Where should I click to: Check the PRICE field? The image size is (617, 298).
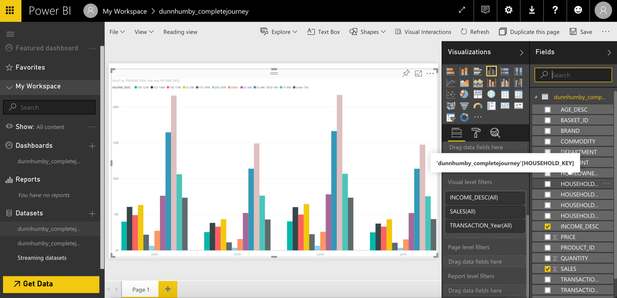pyautogui.click(x=548, y=237)
